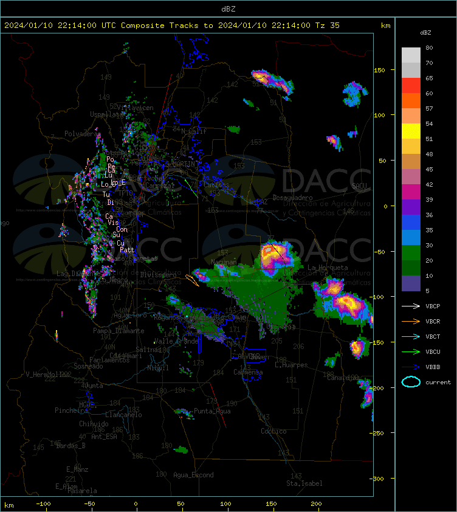
Task: Click the 'Llancanelo' map label
Action: 123,415
